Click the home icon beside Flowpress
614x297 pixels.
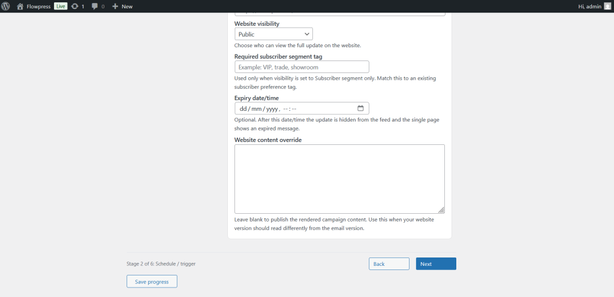20,6
